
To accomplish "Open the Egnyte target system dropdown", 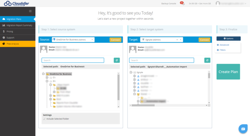I will click(161, 40).
